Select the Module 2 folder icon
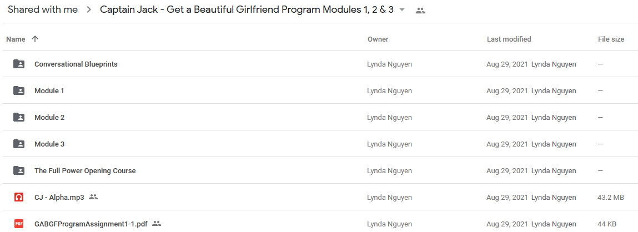Viewport: 638px width, 232px height. [x=19, y=117]
